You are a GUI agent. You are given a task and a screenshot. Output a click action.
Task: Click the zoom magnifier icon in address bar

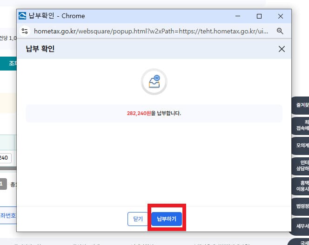tap(280, 31)
